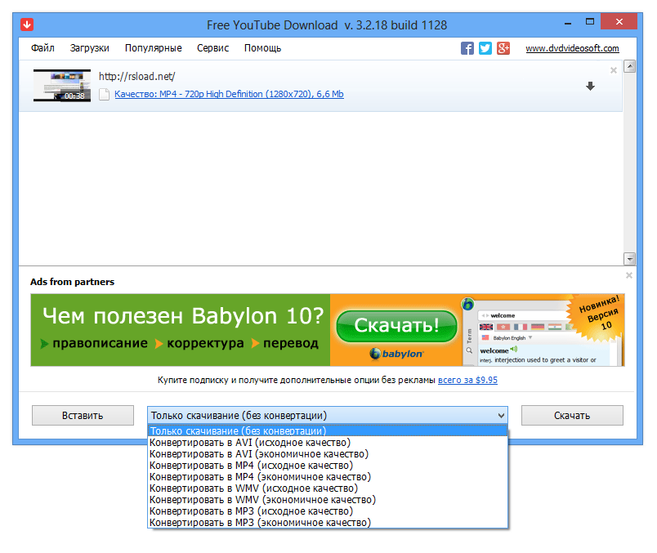Click the http://rsload.net/ video title text
The height and width of the screenshot is (553, 657).
click(x=137, y=76)
